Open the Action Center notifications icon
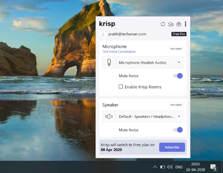Screen dimensions: 223x173 pyautogui.click(x=213, y=167)
